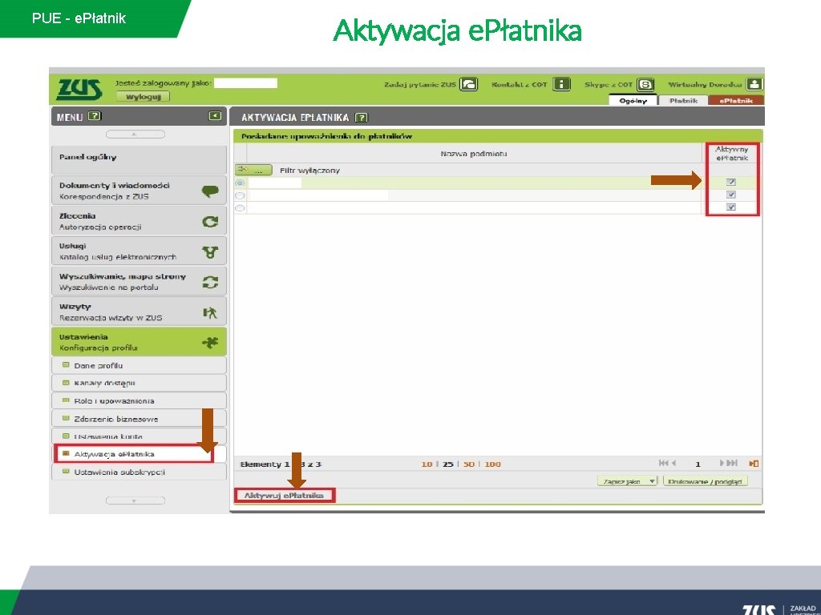The height and width of the screenshot is (615, 821).
Task: Toggle Aktywny ePłatnik checkbox in first row
Action: pos(731,182)
